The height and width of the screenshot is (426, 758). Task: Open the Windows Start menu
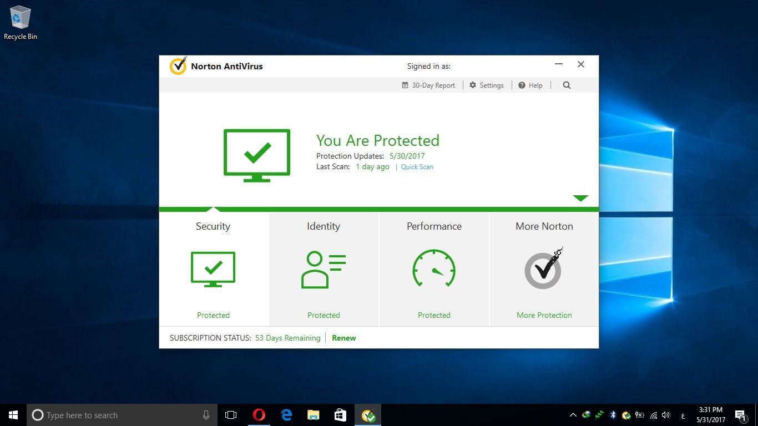point(13,415)
